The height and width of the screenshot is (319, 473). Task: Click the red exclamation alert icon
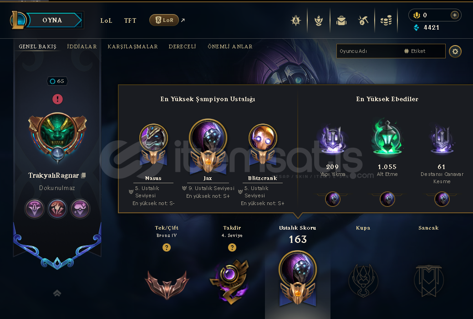pos(58,99)
